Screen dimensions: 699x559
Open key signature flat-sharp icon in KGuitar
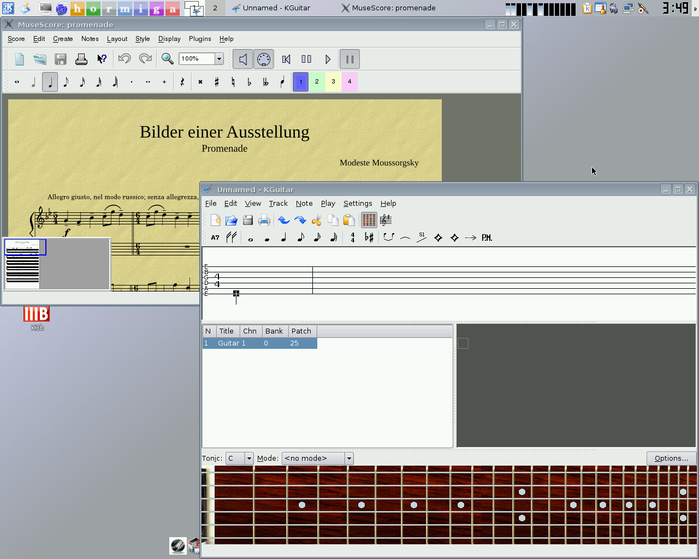[x=369, y=237]
